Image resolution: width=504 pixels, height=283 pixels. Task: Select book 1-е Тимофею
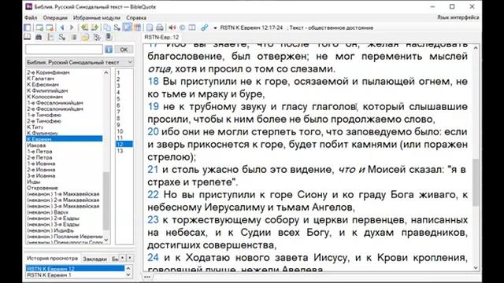click(44, 115)
